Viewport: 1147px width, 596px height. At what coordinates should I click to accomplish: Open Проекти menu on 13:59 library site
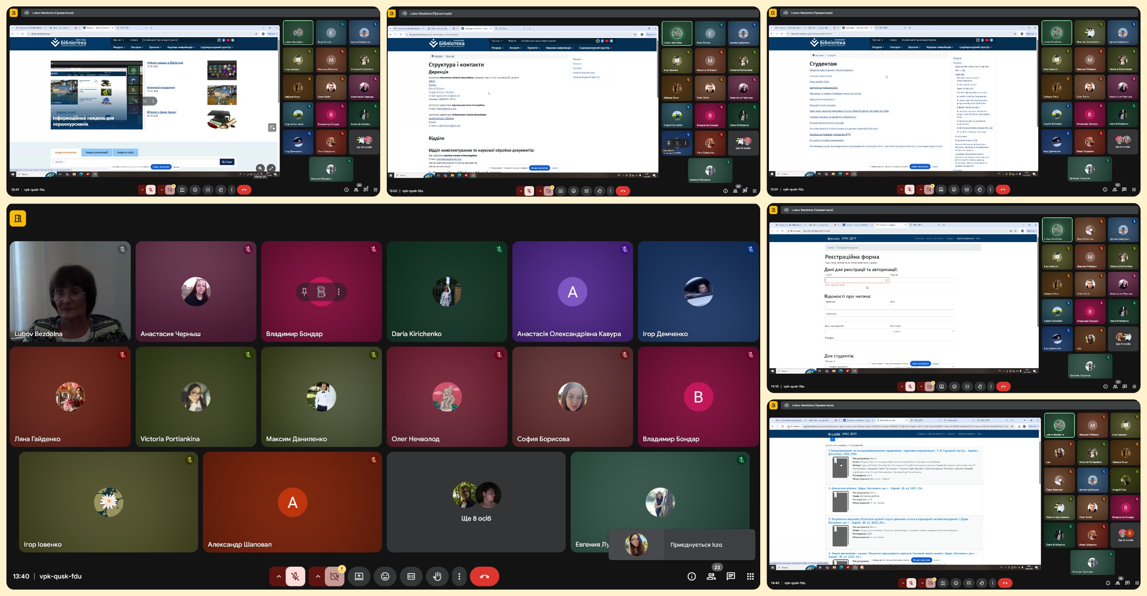[913, 47]
